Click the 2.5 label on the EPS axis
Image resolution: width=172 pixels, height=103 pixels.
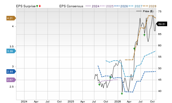[12, 87]
